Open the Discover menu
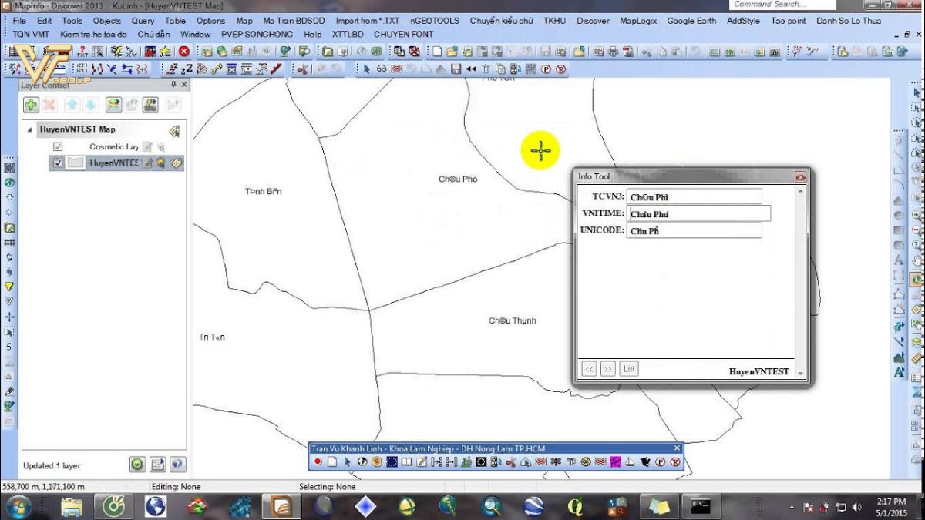The height and width of the screenshot is (520, 925). tap(593, 21)
